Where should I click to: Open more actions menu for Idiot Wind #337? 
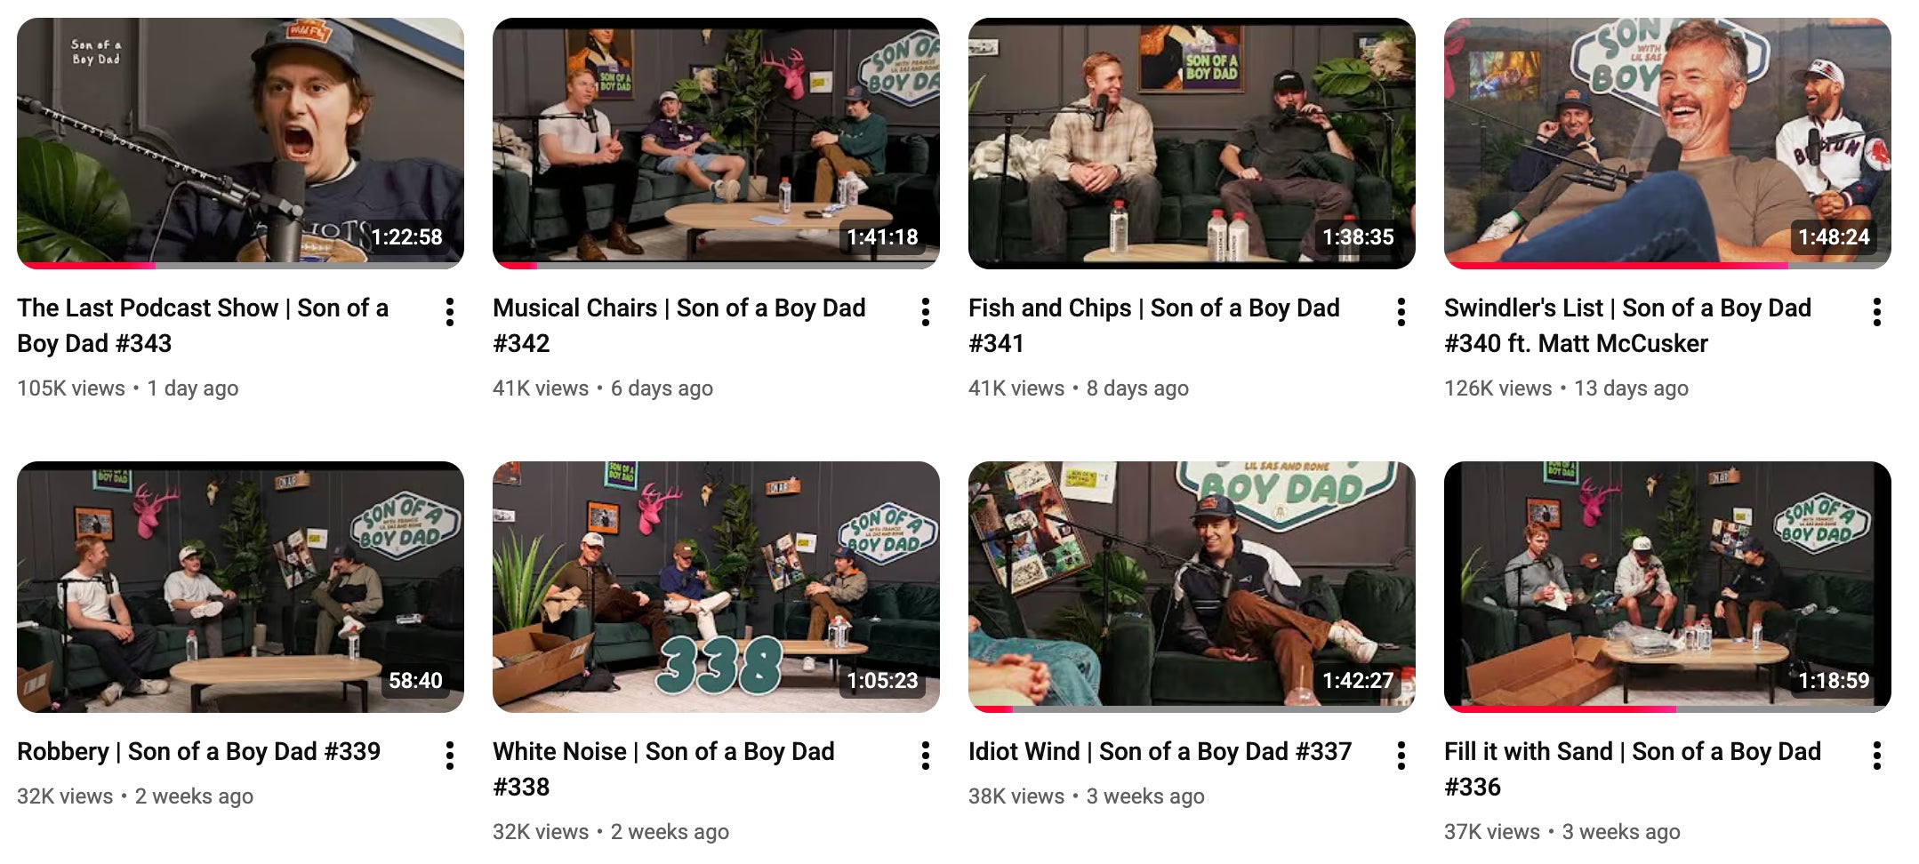click(1401, 756)
